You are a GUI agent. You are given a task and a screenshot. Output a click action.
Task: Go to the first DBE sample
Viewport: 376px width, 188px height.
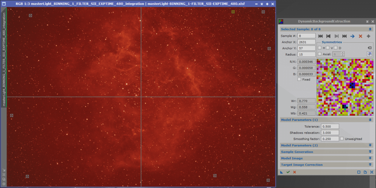coord(320,36)
